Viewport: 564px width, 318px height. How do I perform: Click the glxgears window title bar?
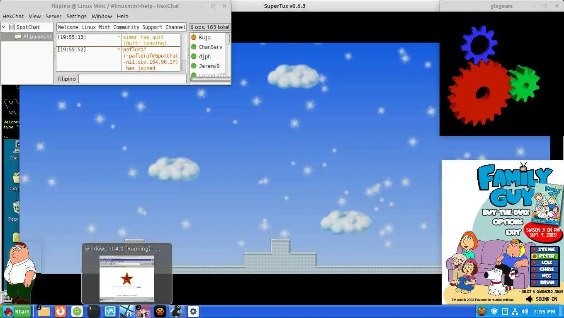[501, 6]
